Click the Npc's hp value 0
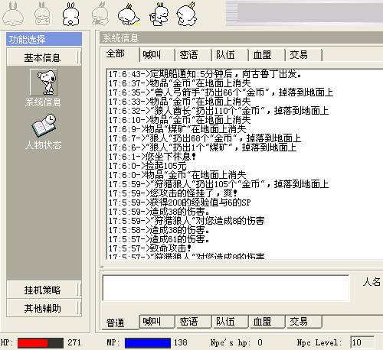 [260, 342]
